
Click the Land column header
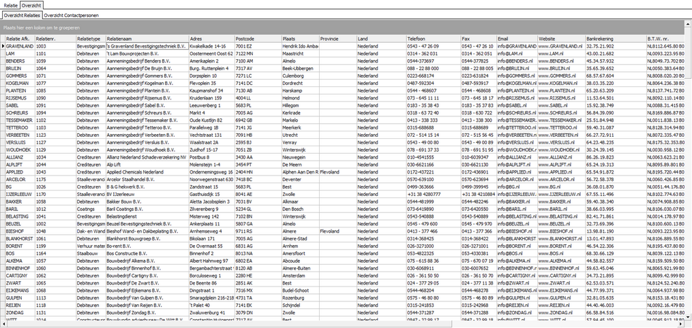pos(381,39)
